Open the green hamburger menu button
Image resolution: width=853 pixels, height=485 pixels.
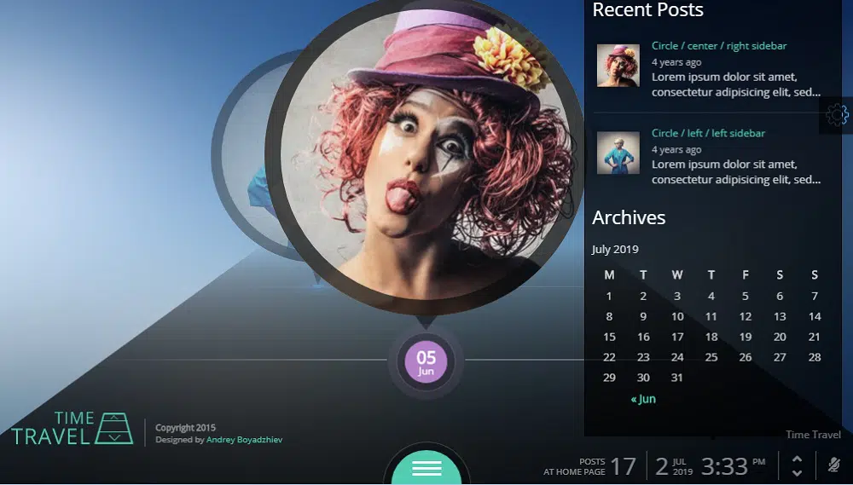point(426,468)
